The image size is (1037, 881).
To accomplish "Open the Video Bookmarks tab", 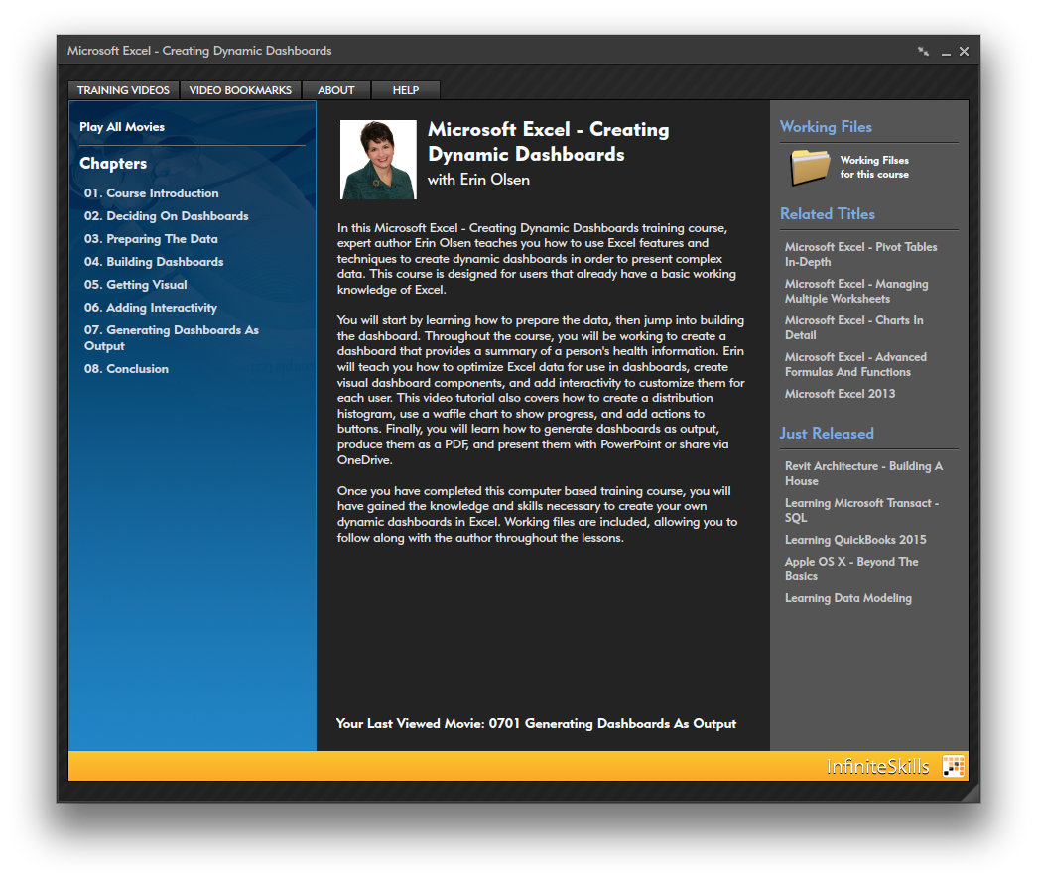I will point(240,90).
